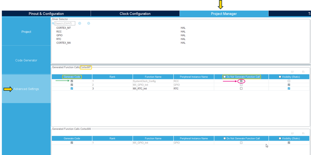Viewport: 311px width, 155px height.
Task: Uncheck Do Not Generate Function Call for SystemClock_Config
Action: tap(241, 81)
